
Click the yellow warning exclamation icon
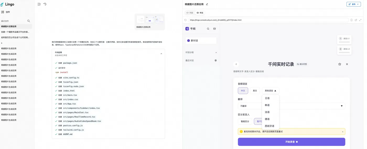click(241, 132)
